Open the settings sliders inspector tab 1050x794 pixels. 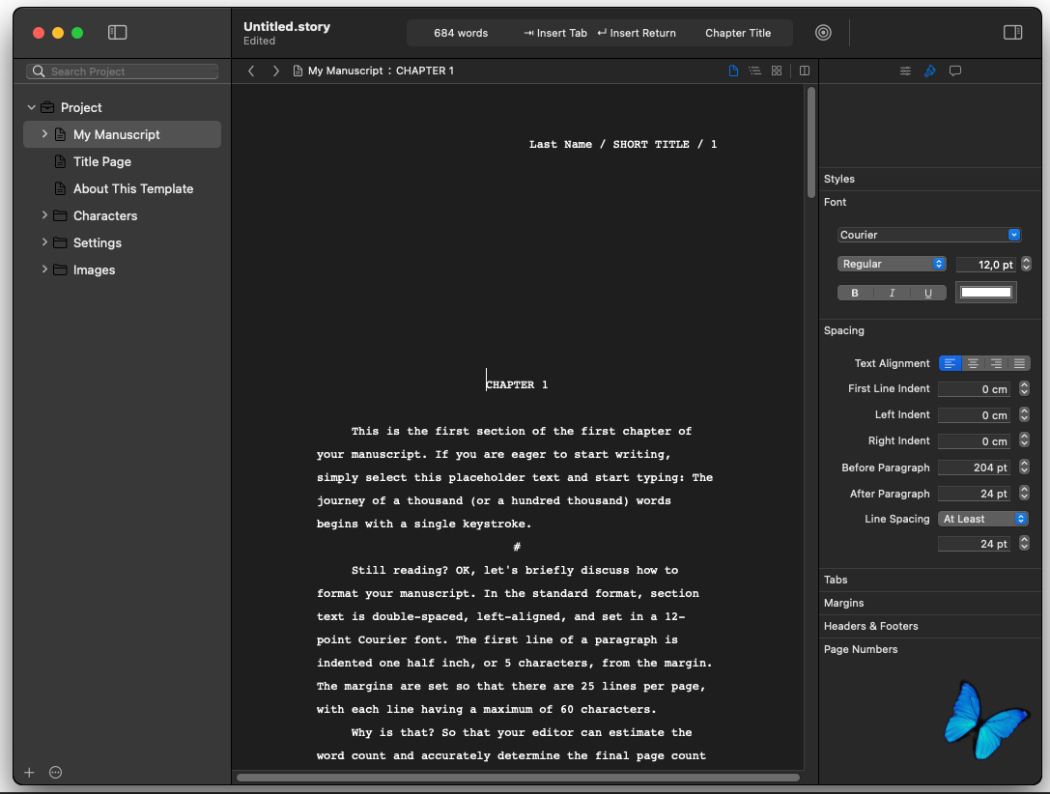coord(905,71)
